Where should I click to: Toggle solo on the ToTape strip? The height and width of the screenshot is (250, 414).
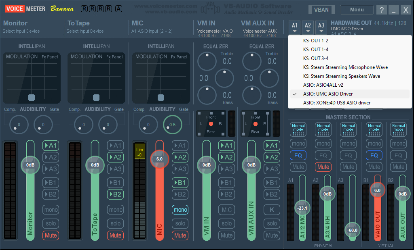point(115,223)
